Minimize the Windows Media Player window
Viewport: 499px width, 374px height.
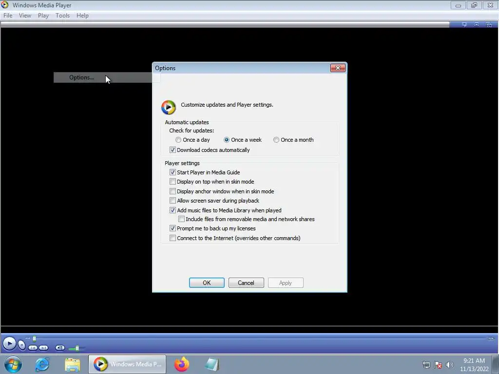tap(458, 5)
